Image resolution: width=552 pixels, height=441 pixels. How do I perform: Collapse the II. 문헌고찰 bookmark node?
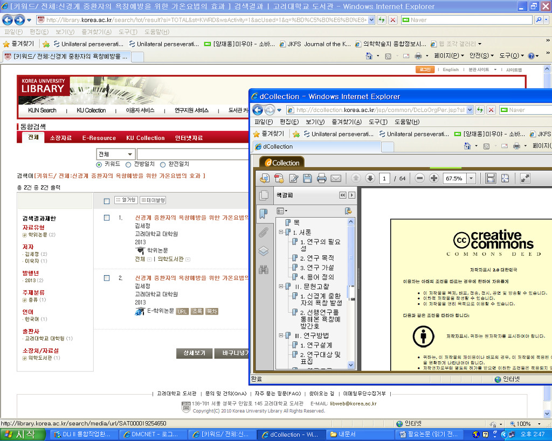[280, 286]
